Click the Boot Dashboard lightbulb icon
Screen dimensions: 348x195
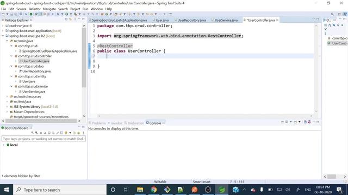point(66,133)
